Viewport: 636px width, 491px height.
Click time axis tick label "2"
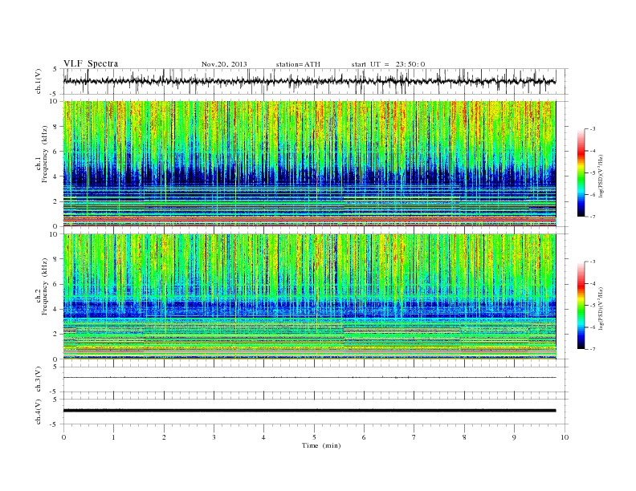164,437
